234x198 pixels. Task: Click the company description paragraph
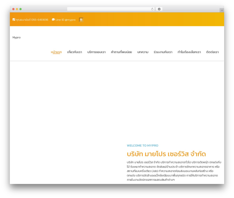coord(174,171)
